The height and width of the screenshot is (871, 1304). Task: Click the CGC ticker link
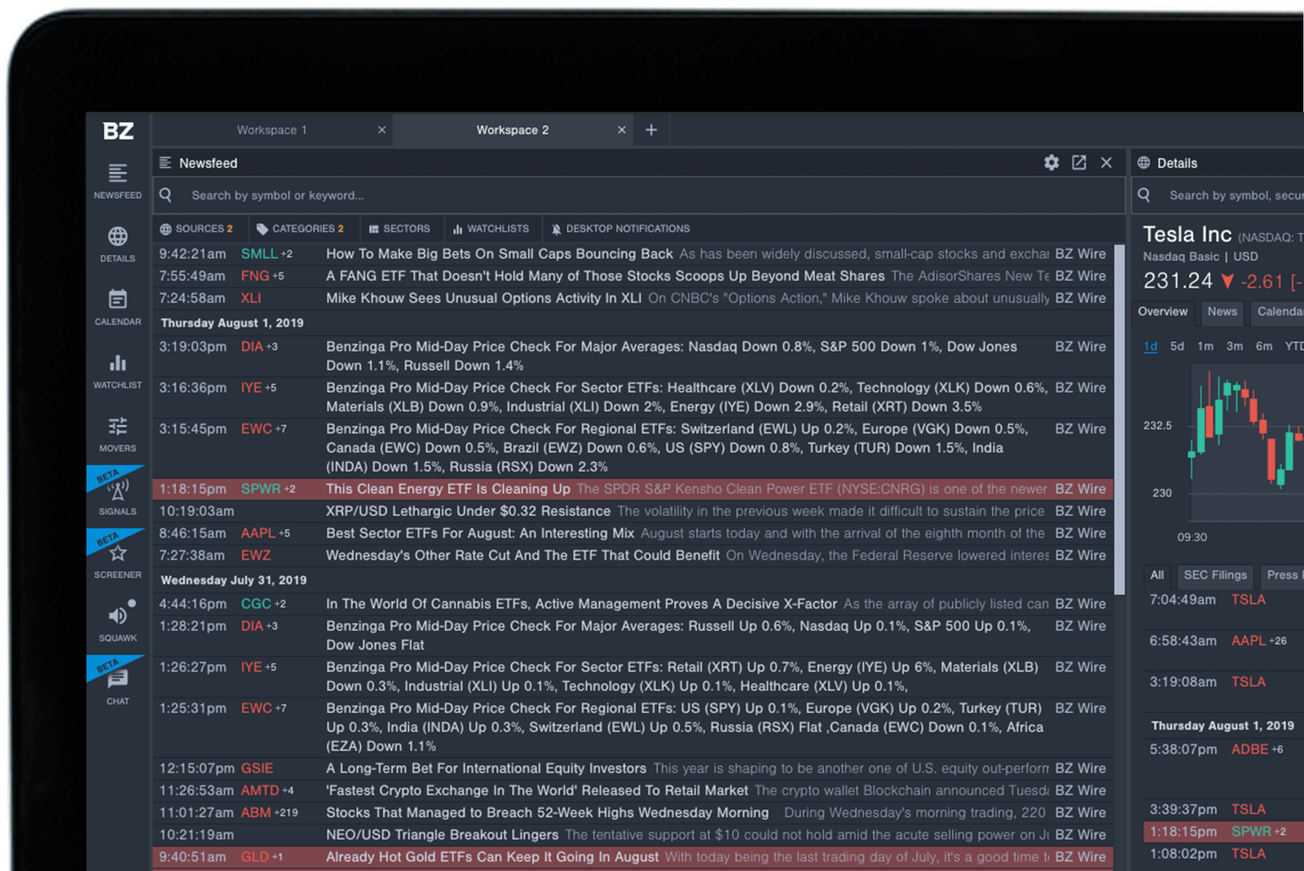pyautogui.click(x=256, y=604)
